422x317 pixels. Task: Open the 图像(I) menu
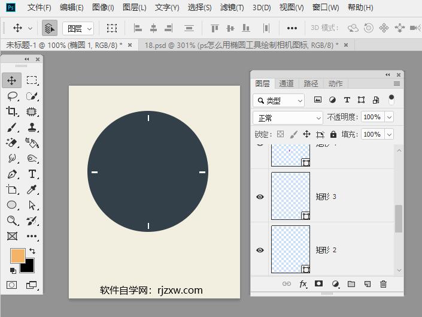coord(103,8)
